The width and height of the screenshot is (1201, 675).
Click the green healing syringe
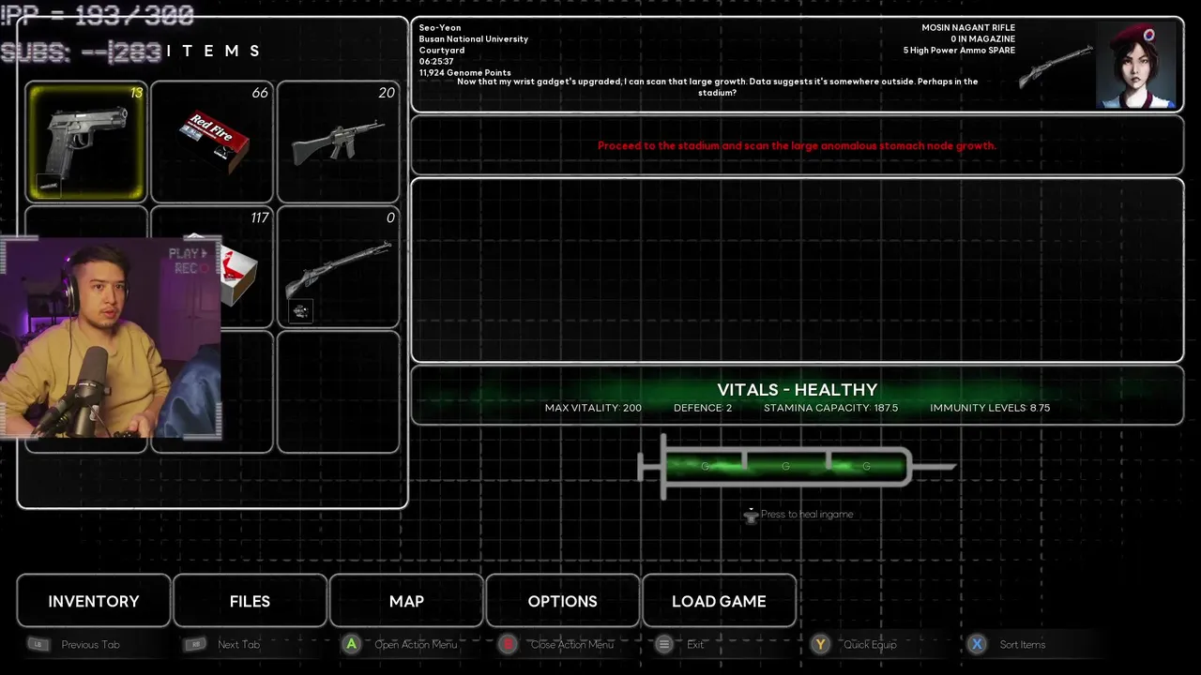[x=797, y=466]
